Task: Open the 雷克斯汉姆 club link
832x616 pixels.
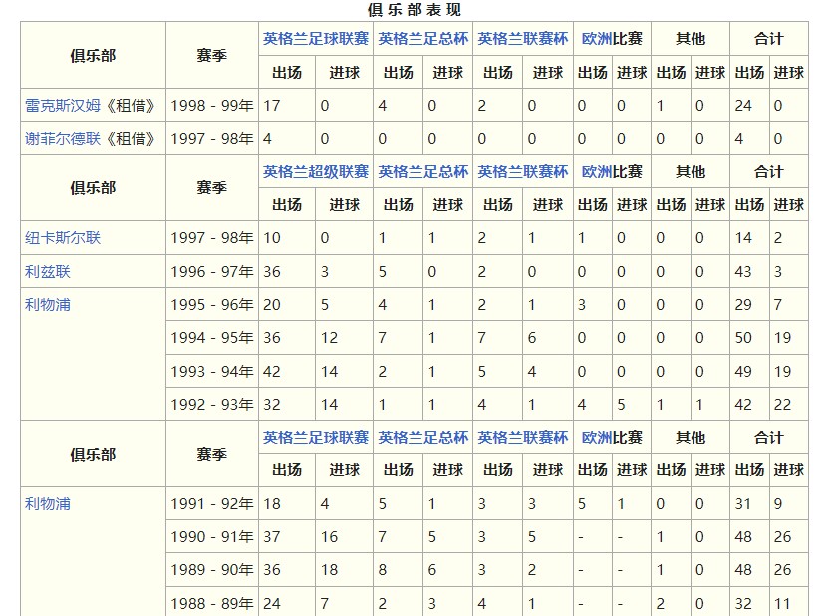Action: point(63,106)
